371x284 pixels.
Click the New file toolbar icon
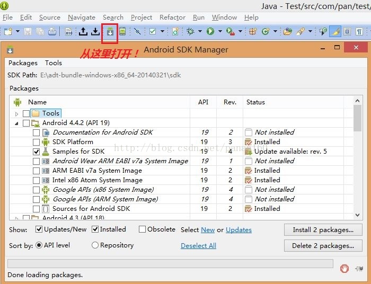pos(8,31)
